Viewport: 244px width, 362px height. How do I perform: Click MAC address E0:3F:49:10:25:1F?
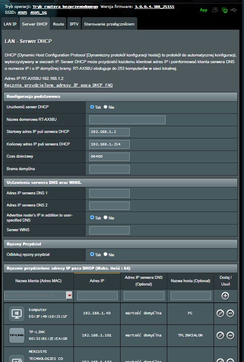pyautogui.click(x=48, y=316)
